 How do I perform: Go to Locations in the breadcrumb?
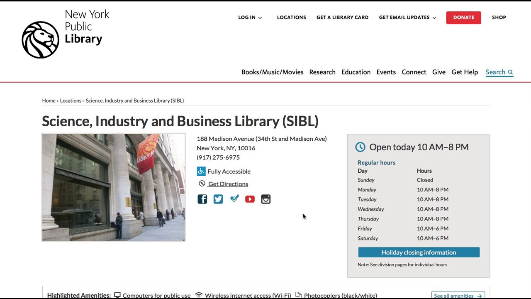pos(71,100)
